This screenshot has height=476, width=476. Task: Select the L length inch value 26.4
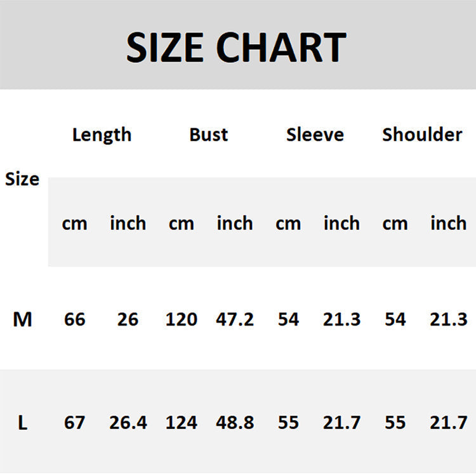click(128, 423)
